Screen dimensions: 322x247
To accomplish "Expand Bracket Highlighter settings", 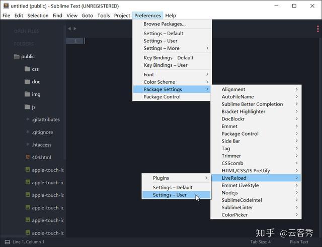I will tap(256, 111).
